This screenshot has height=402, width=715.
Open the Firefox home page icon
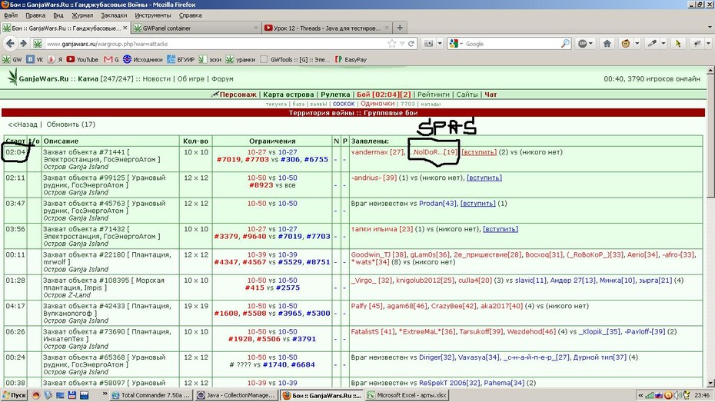[607, 44]
